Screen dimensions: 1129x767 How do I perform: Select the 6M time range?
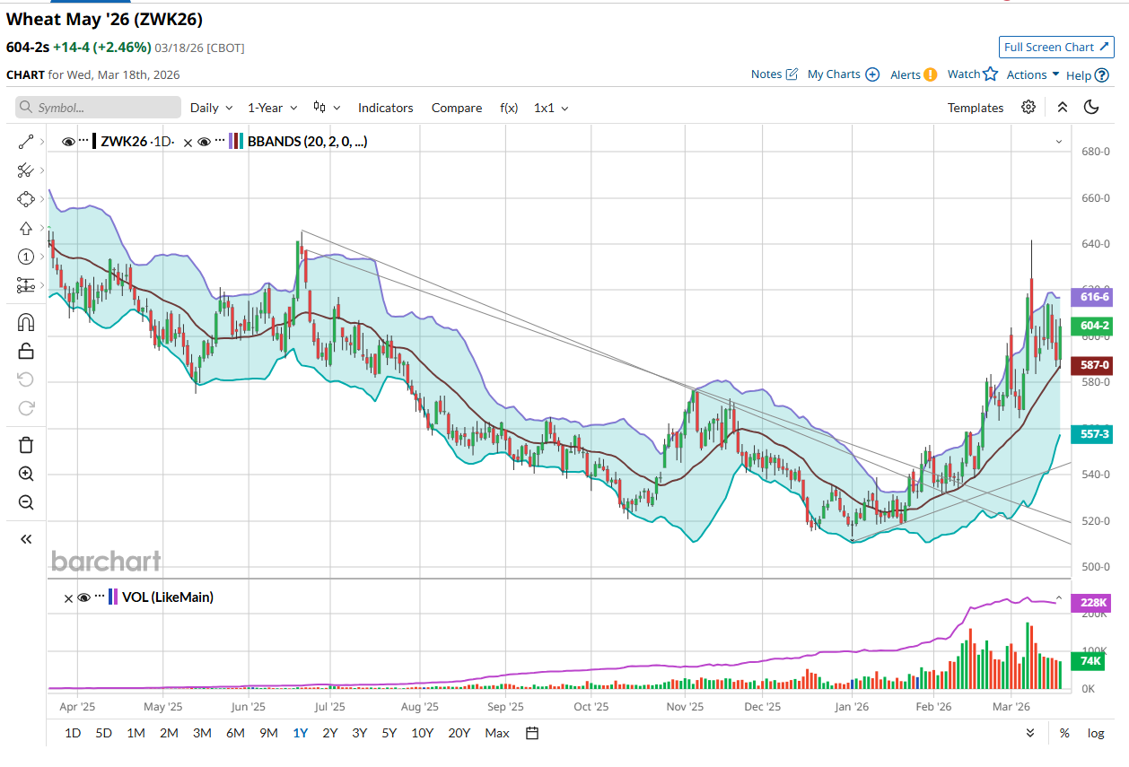click(x=235, y=733)
